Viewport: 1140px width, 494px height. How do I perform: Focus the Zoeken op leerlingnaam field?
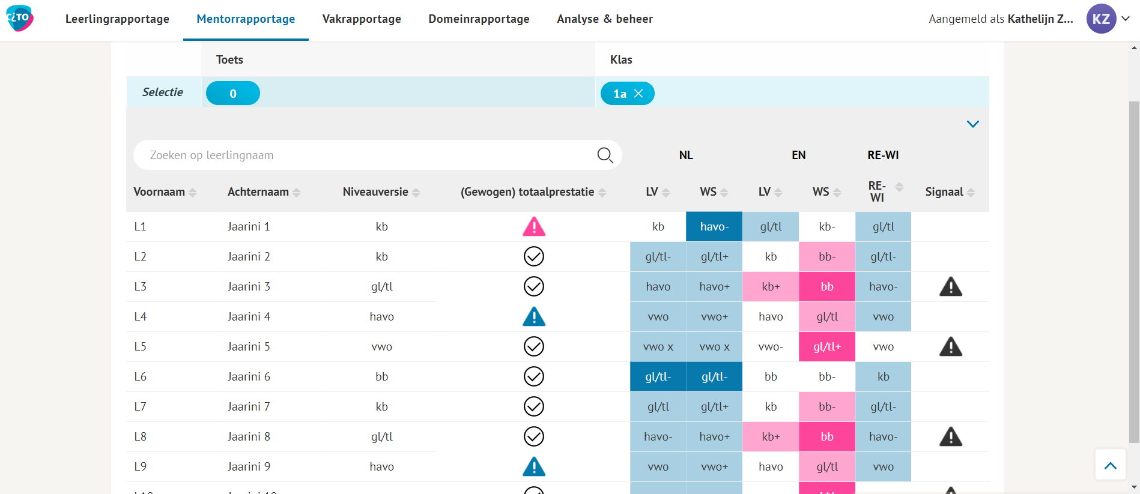(377, 155)
